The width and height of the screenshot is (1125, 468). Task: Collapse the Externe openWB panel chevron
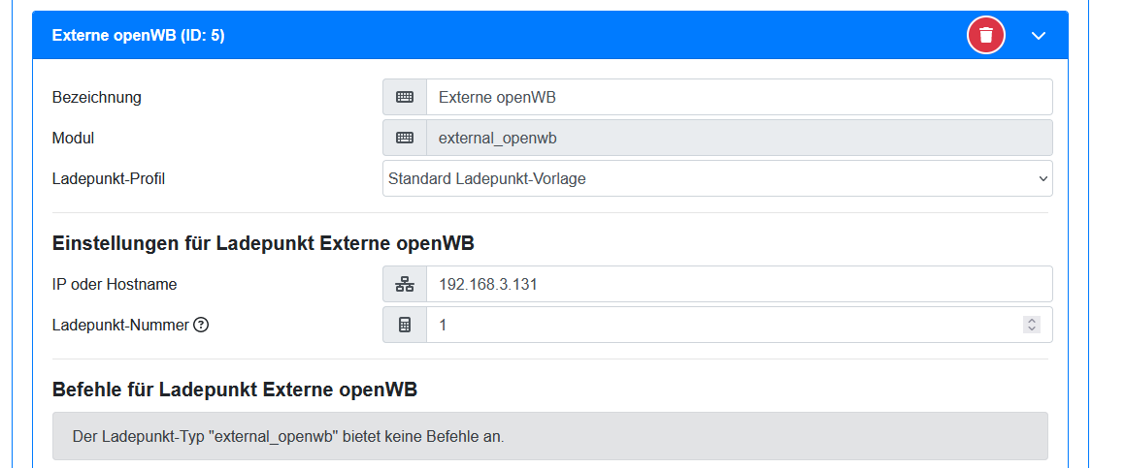[x=1038, y=36]
